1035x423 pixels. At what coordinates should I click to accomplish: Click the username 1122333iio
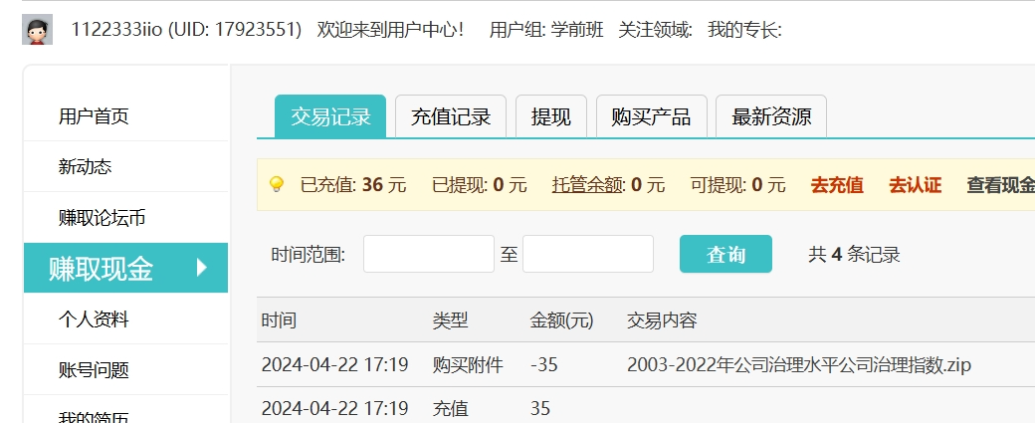[x=116, y=30]
